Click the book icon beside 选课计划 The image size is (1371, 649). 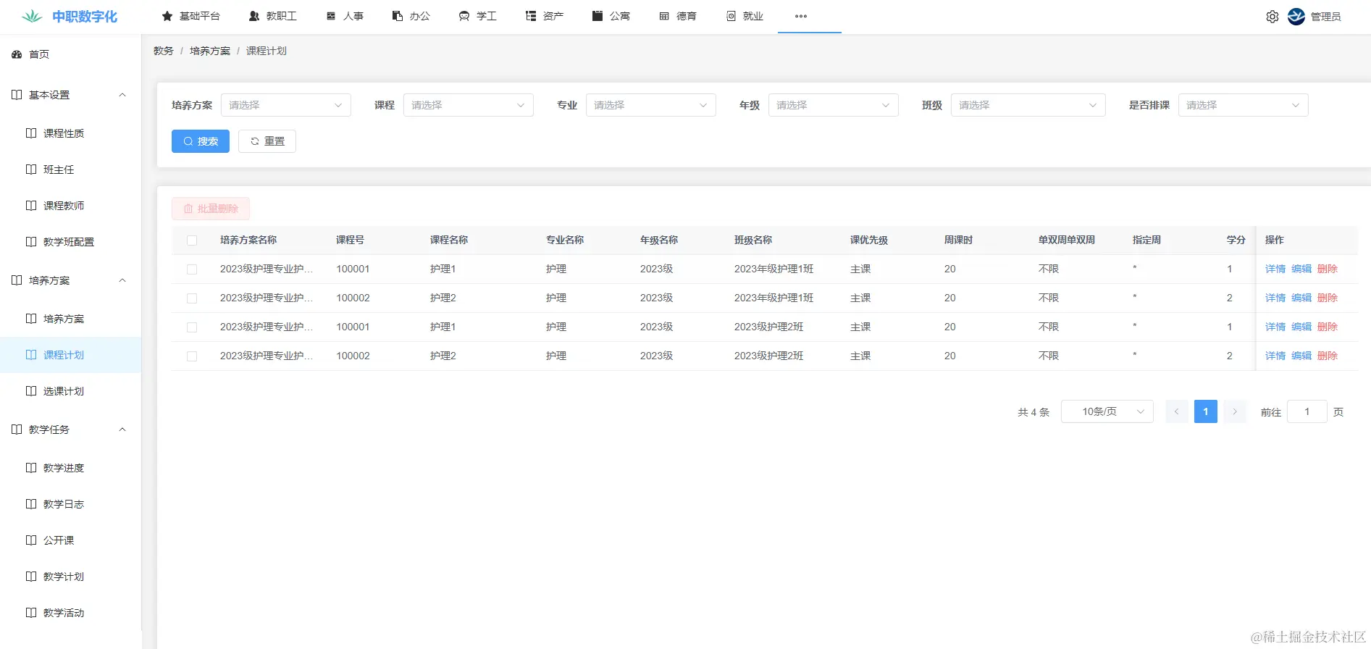coord(31,391)
